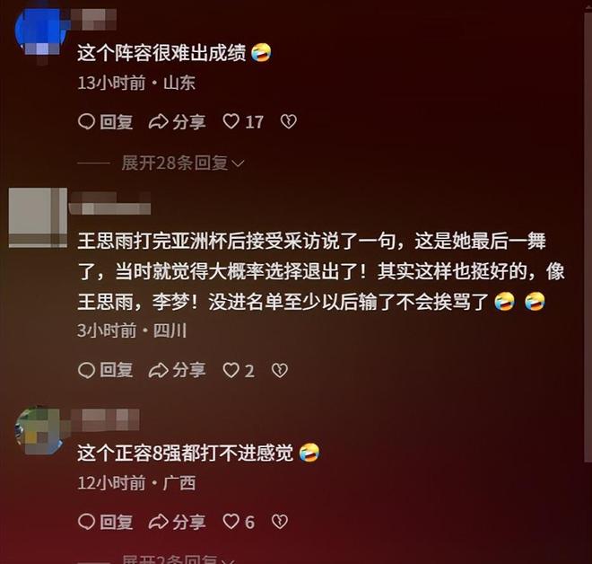Open blurred username of Guangxi commenter
This screenshot has height=564, width=592.
click(x=105, y=419)
